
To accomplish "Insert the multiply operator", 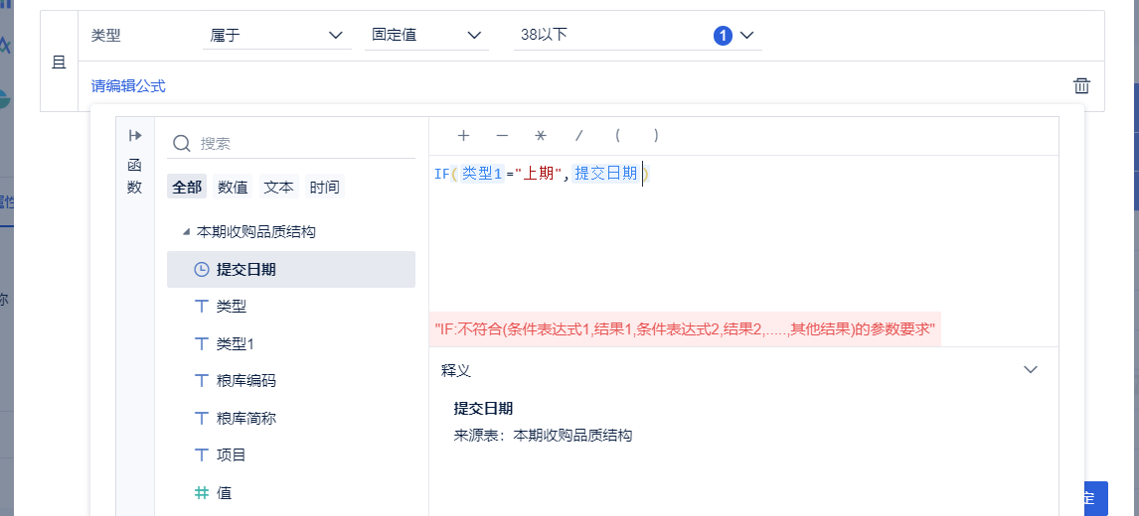I will 541,135.
